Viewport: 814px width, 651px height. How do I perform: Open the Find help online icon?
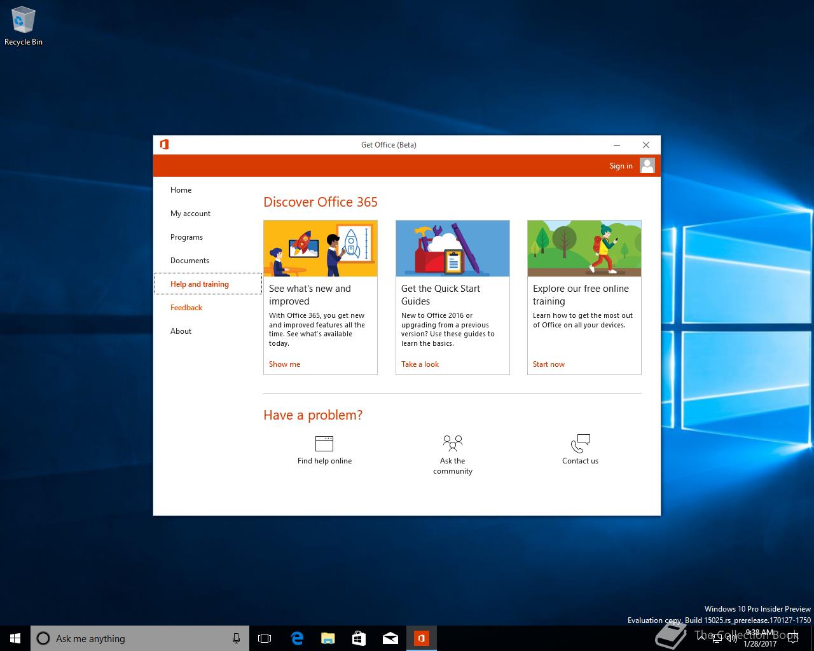pos(324,443)
